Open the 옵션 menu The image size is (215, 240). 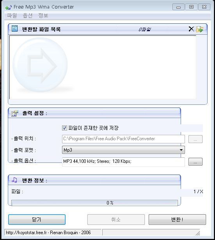pyautogui.click(x=28, y=16)
